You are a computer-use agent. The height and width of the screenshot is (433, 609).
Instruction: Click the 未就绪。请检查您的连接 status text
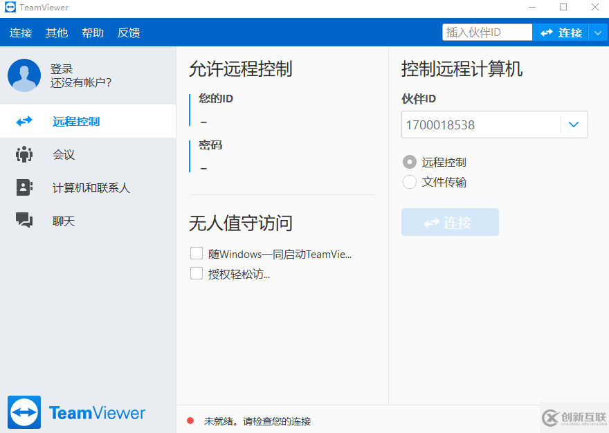click(257, 421)
